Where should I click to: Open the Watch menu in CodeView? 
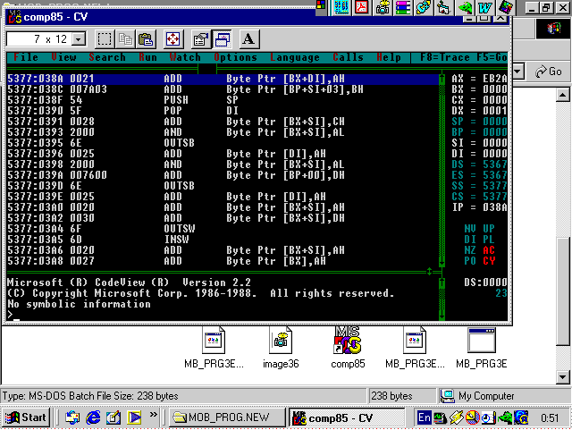(x=185, y=57)
